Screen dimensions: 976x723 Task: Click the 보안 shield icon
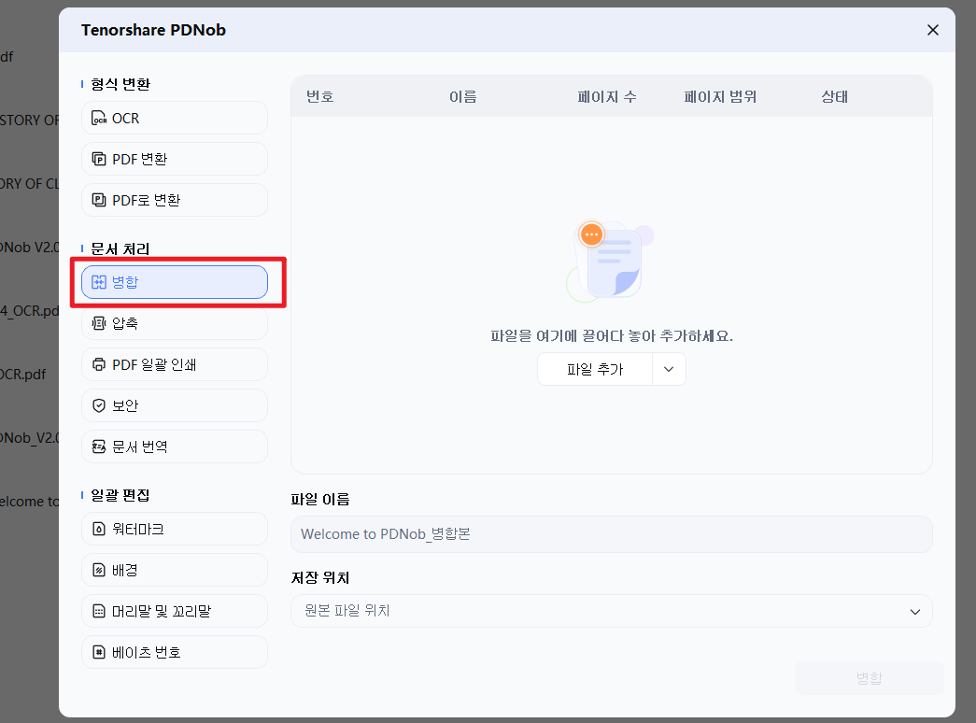(x=99, y=405)
